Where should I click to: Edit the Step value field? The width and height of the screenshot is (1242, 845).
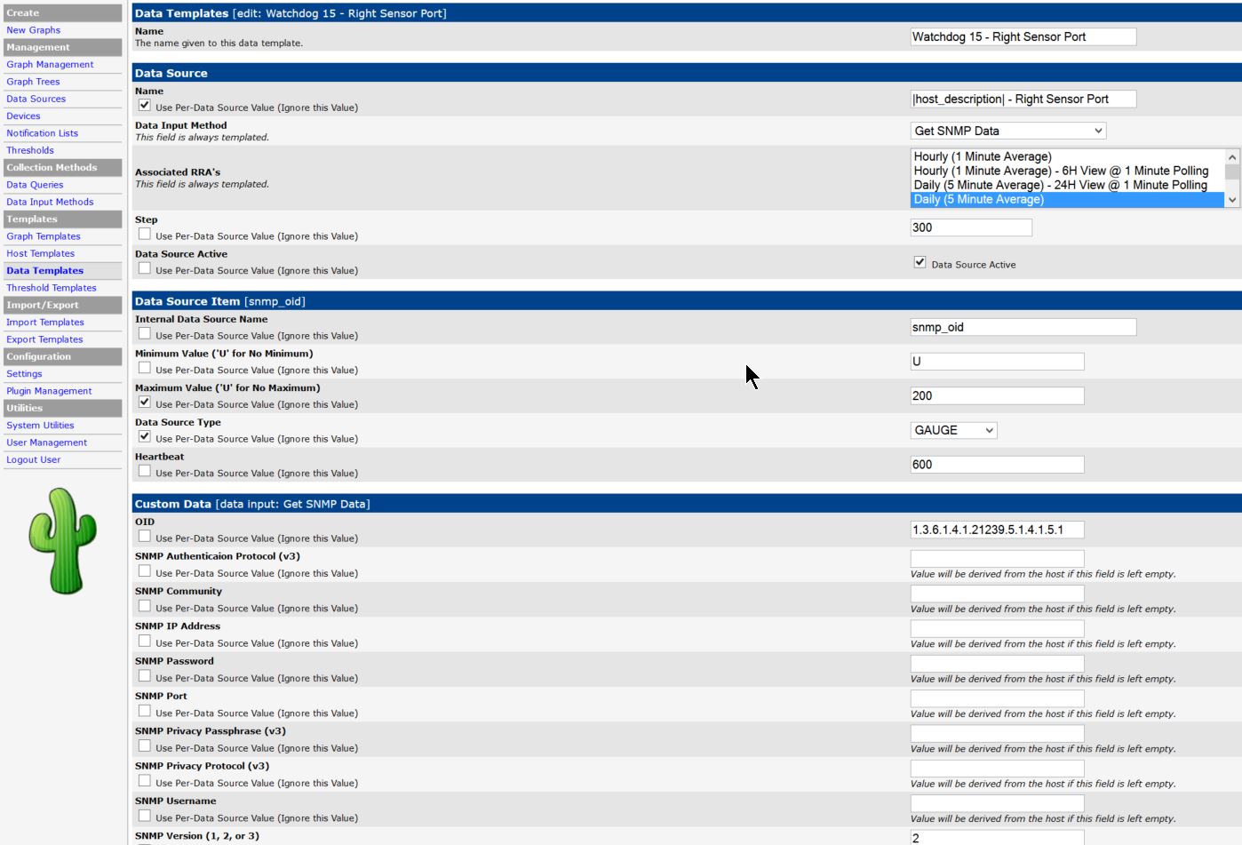pos(971,228)
